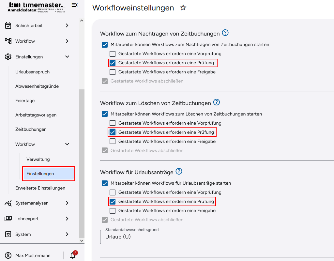The image size is (334, 261).
Task: Select the Schichtarbeit sidebar icon
Action: pos(8,25)
